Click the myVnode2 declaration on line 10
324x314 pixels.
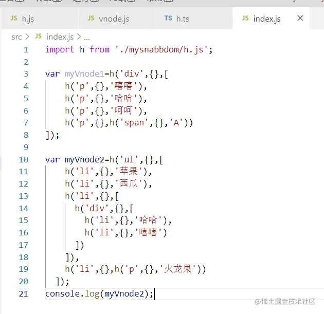pyautogui.click(x=84, y=160)
